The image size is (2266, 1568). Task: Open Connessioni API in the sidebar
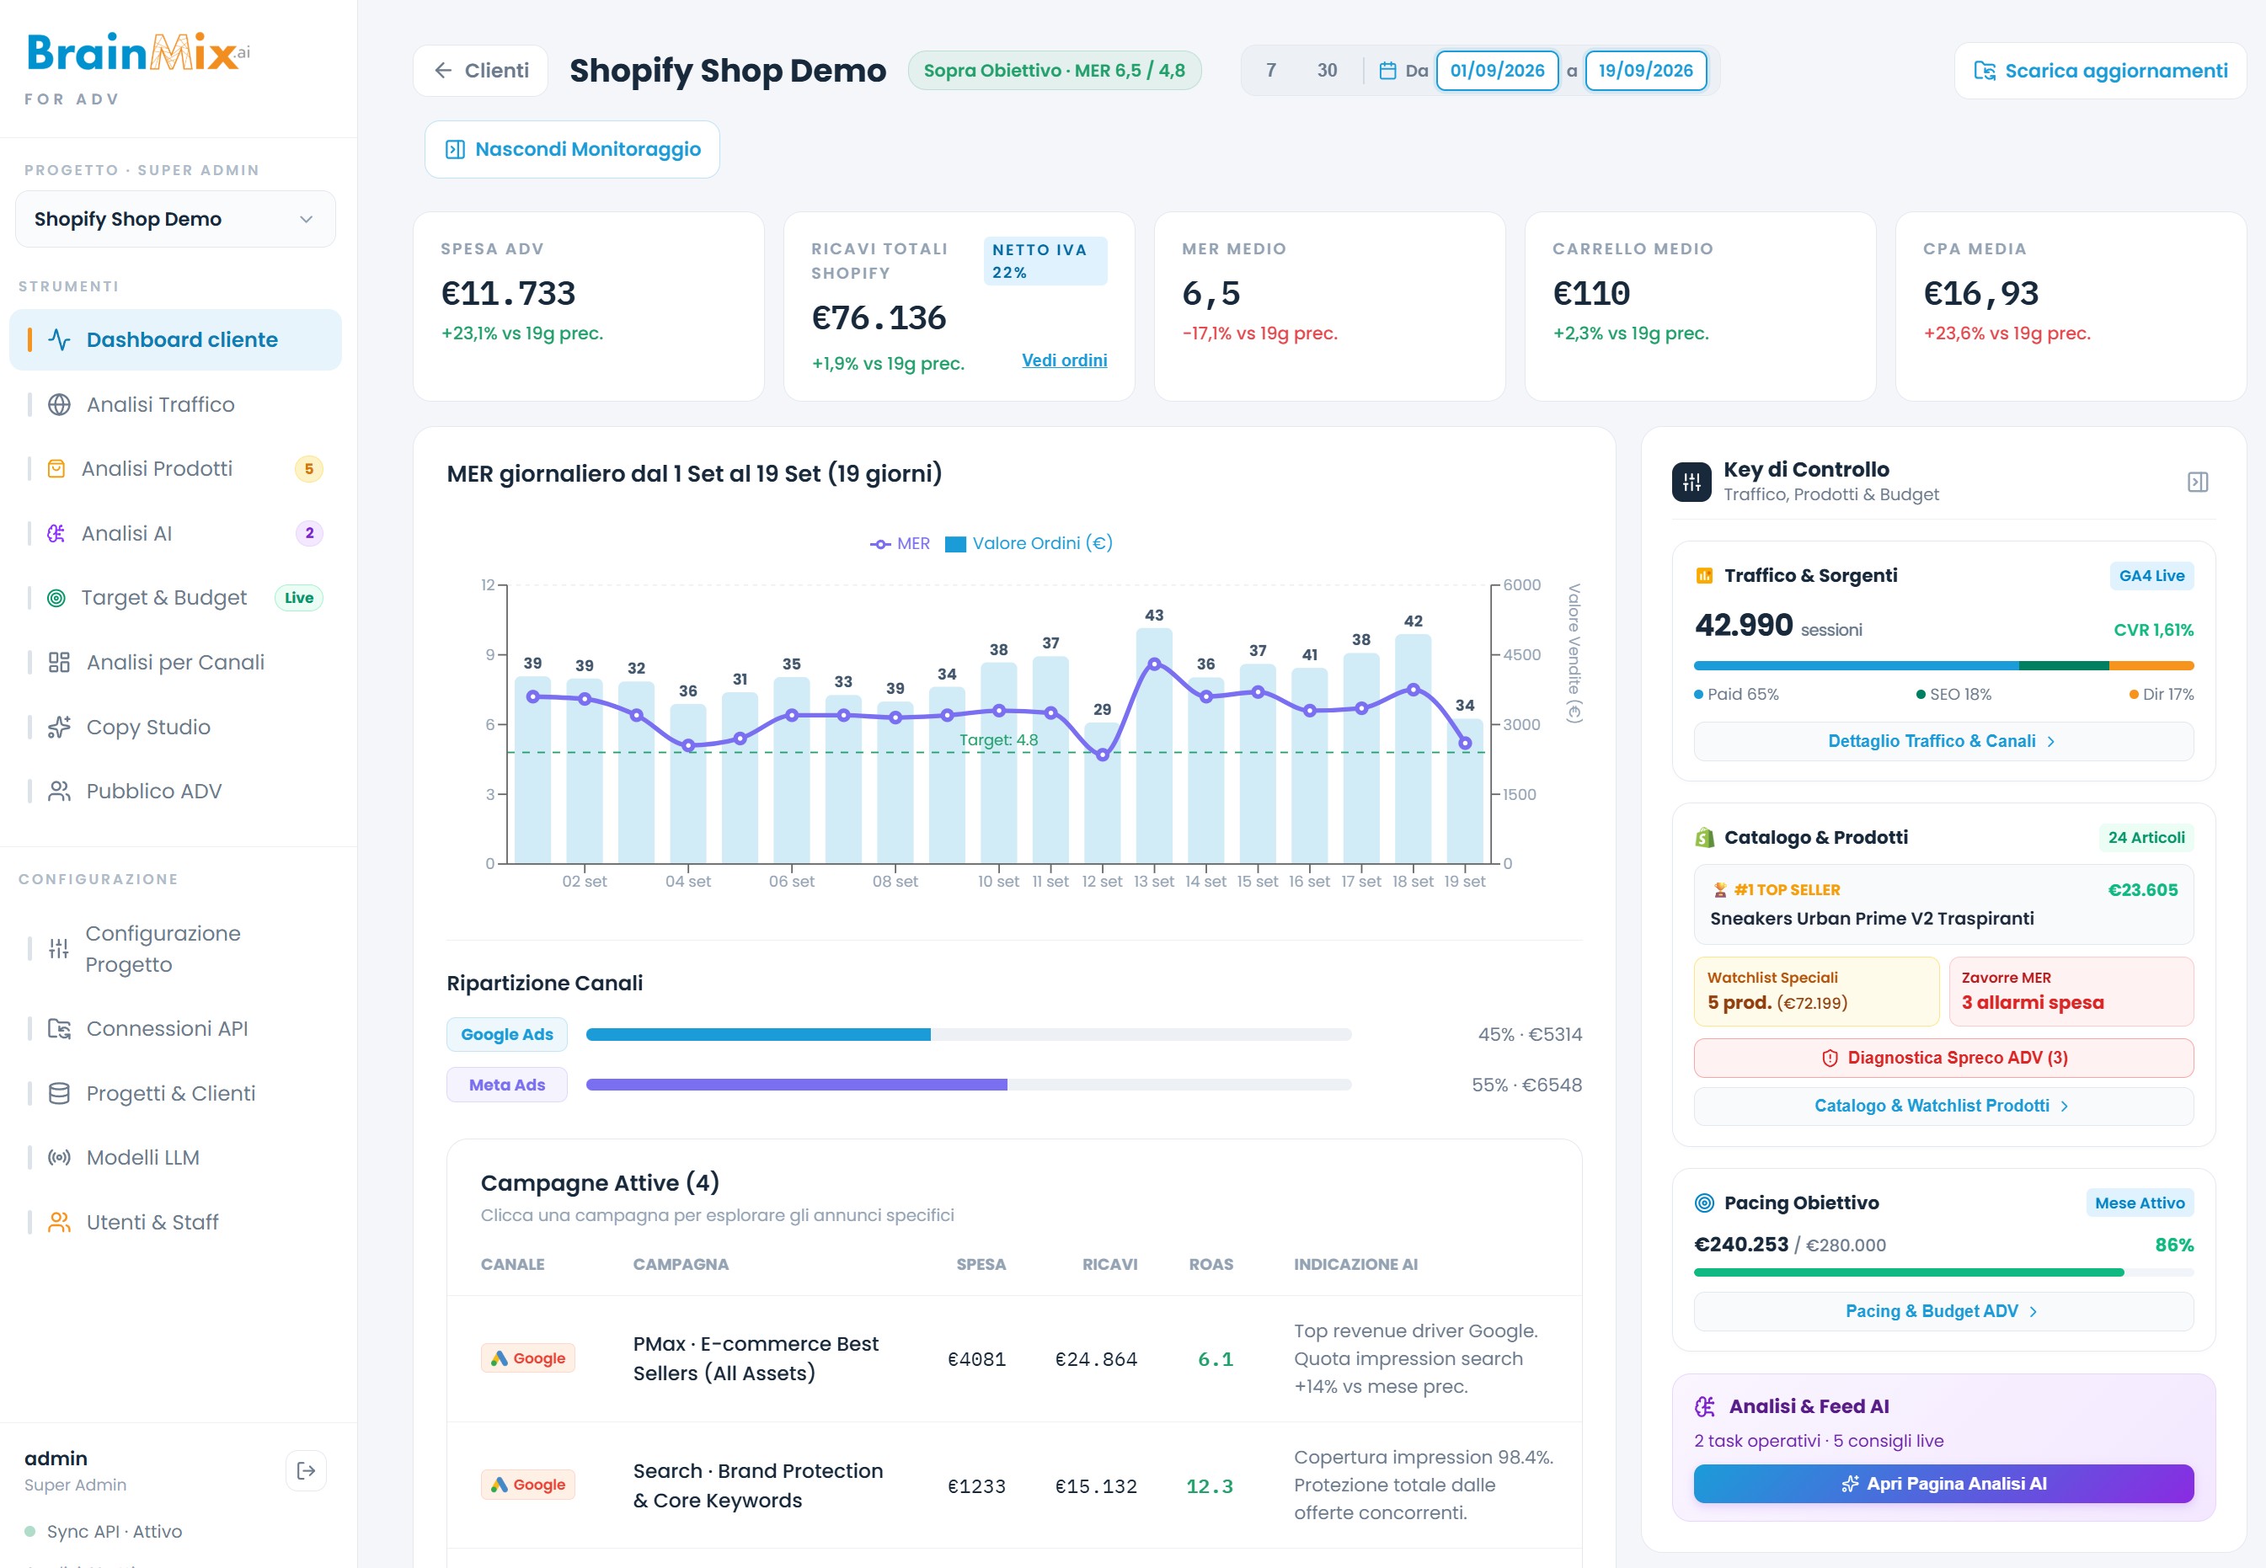pyautogui.click(x=175, y=1029)
